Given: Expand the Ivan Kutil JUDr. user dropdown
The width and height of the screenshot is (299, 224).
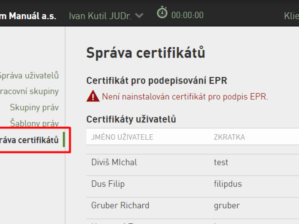Looking at the screenshot, I should 139,16.
